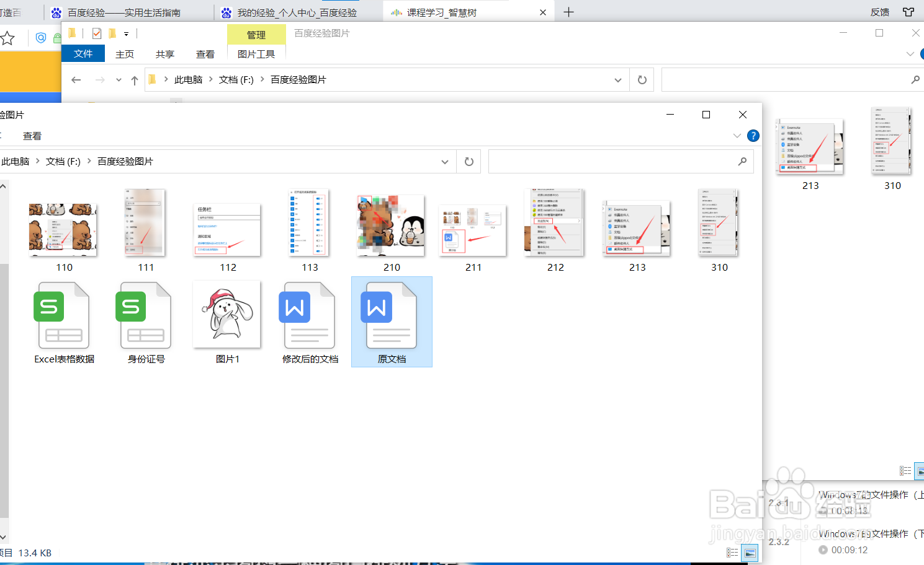Select image 213 in back Explorer
The width and height of the screenshot is (924, 565).
[x=810, y=146]
